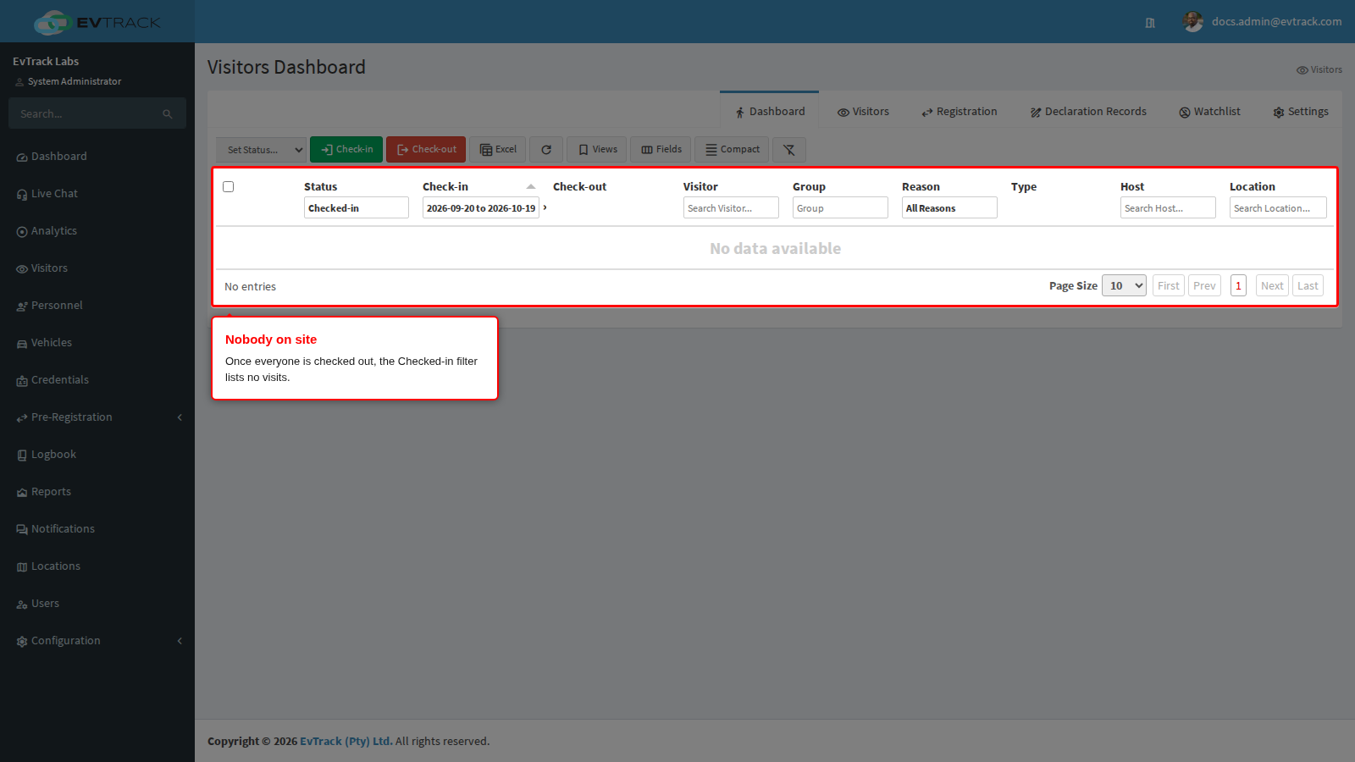1355x762 pixels.
Task: Open the Set Status dropdown
Action: pos(261,150)
